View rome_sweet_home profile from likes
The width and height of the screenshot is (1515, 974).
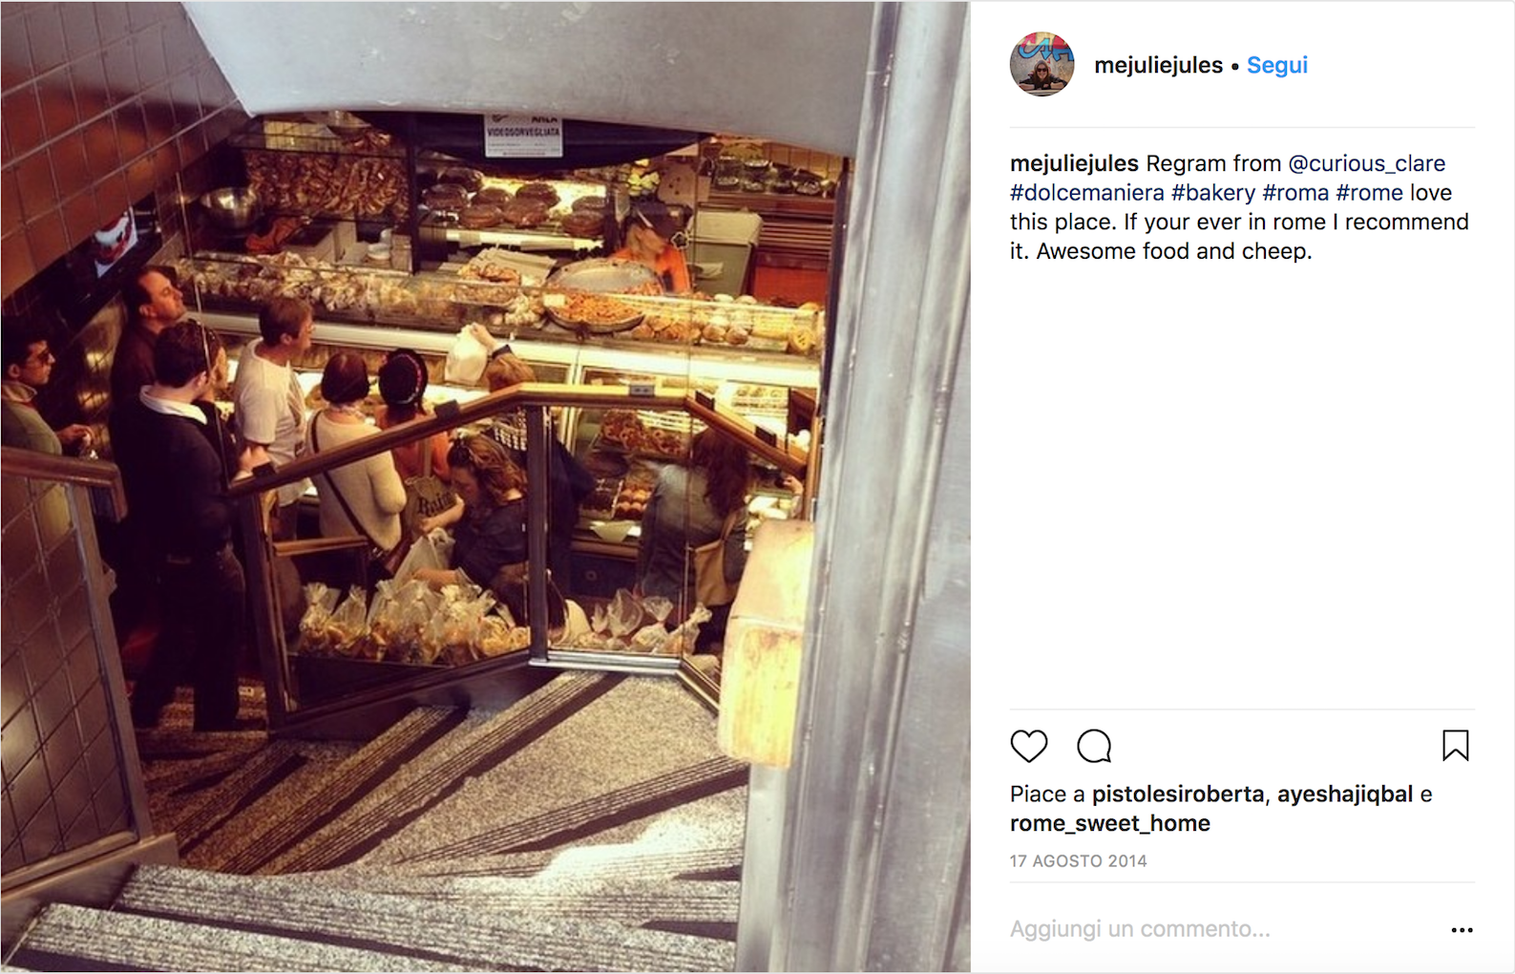(1110, 824)
